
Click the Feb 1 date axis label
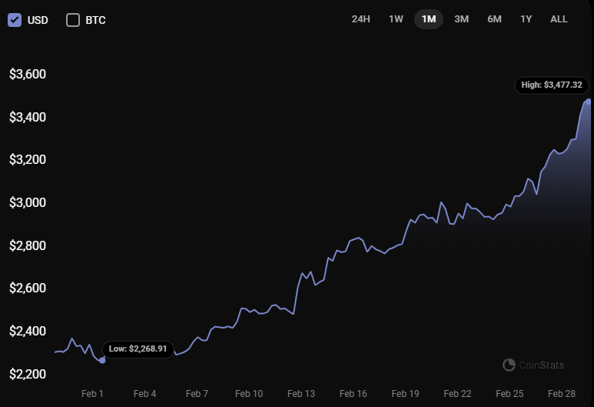[92, 393]
